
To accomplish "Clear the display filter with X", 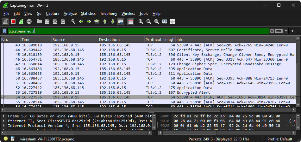I will (x=272, y=31).
